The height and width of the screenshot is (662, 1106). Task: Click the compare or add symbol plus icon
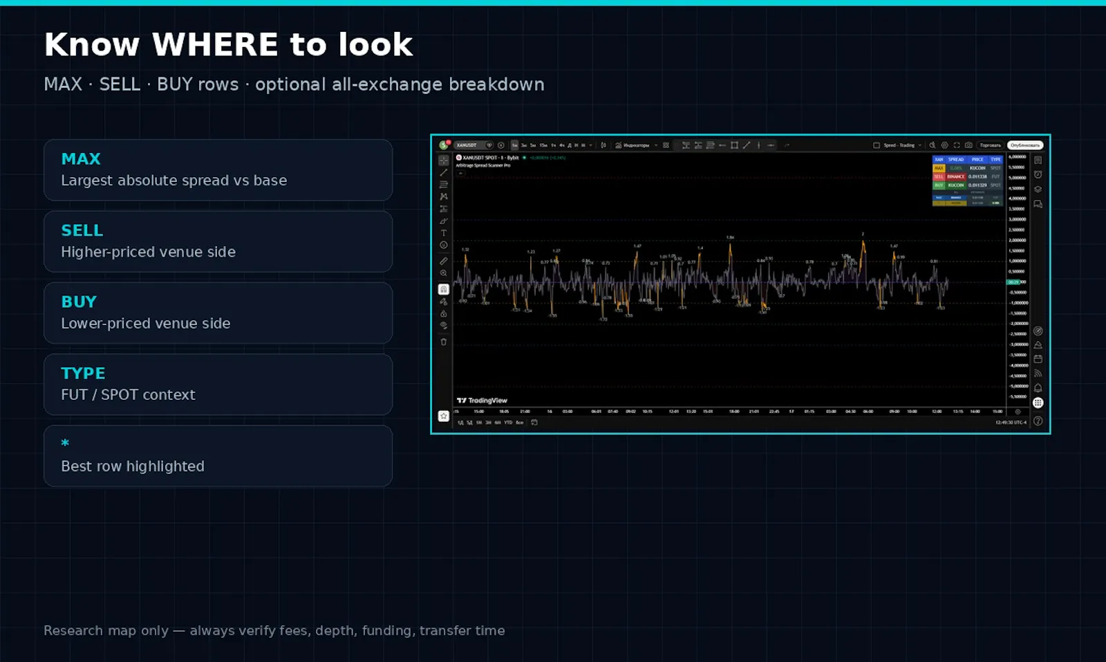click(501, 145)
